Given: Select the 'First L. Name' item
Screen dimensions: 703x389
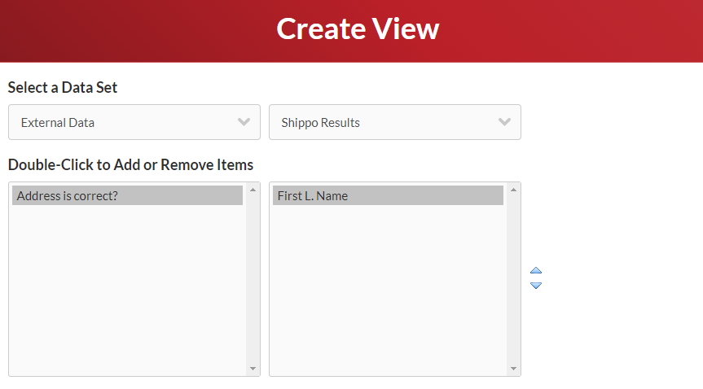Looking at the screenshot, I should (388, 196).
